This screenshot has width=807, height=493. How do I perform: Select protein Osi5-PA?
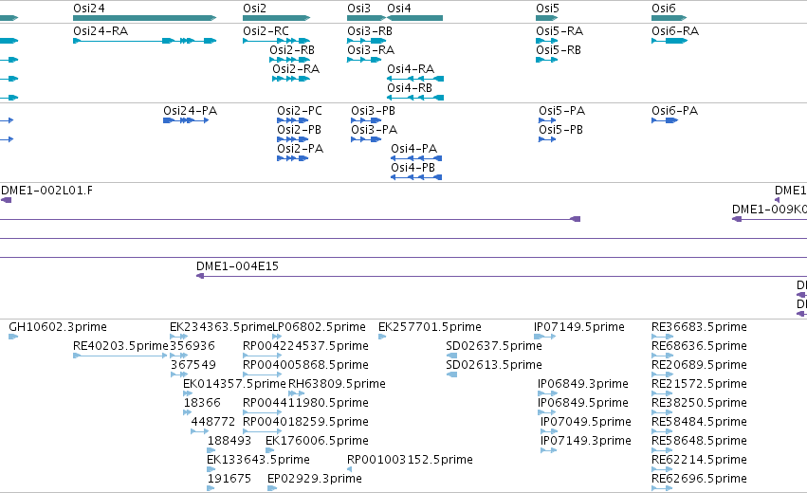547,120
